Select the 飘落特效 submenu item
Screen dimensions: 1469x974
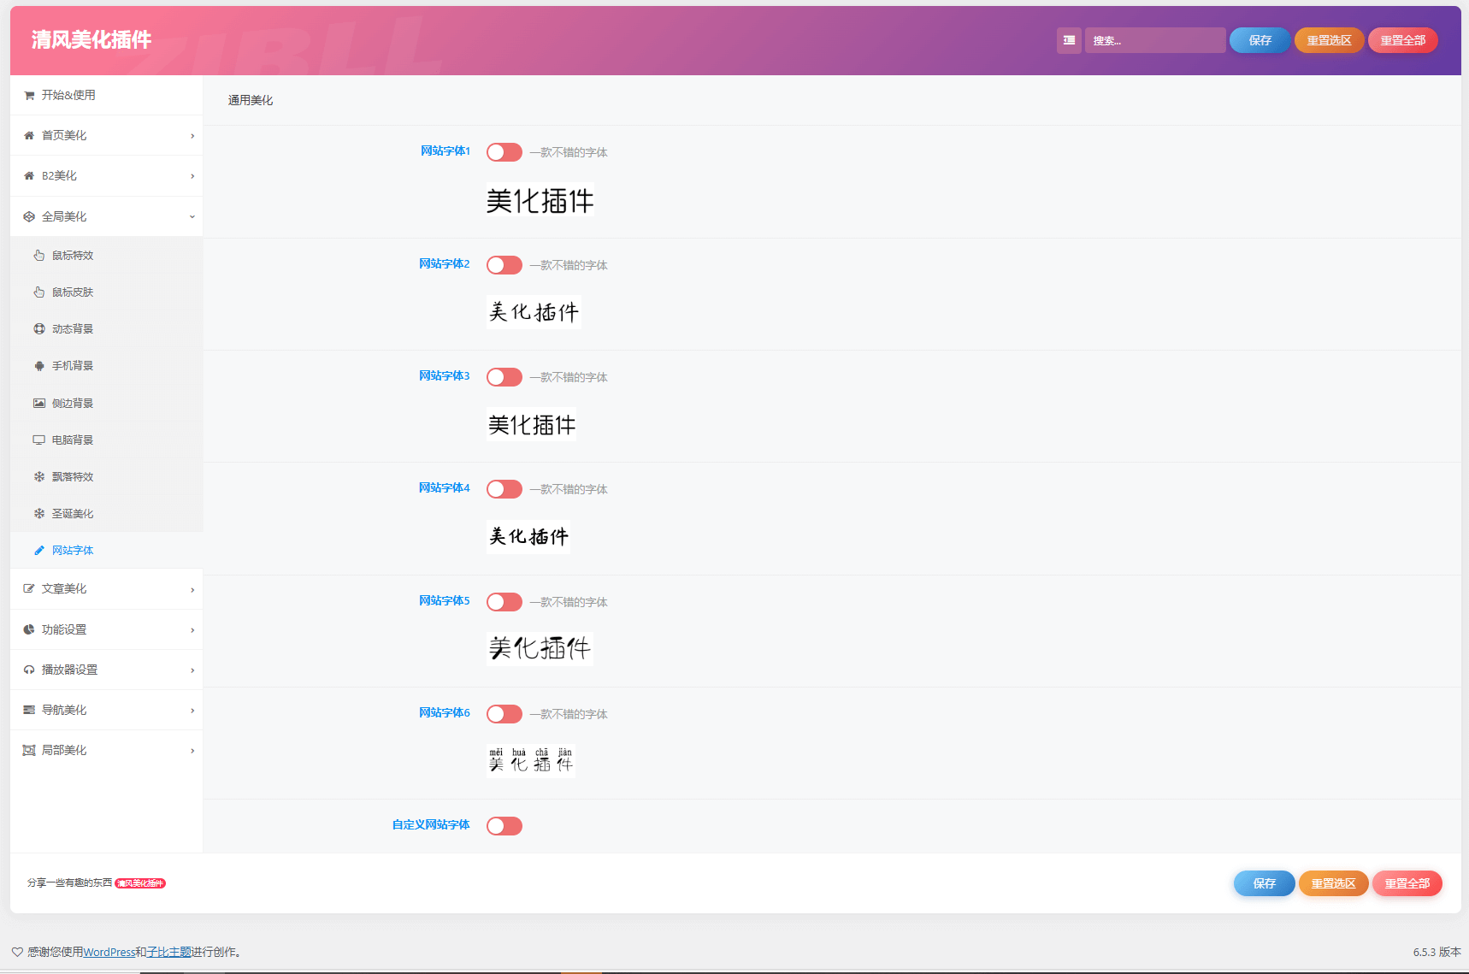[106, 477]
